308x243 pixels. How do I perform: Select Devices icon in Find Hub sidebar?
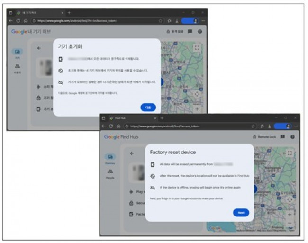click(110, 157)
